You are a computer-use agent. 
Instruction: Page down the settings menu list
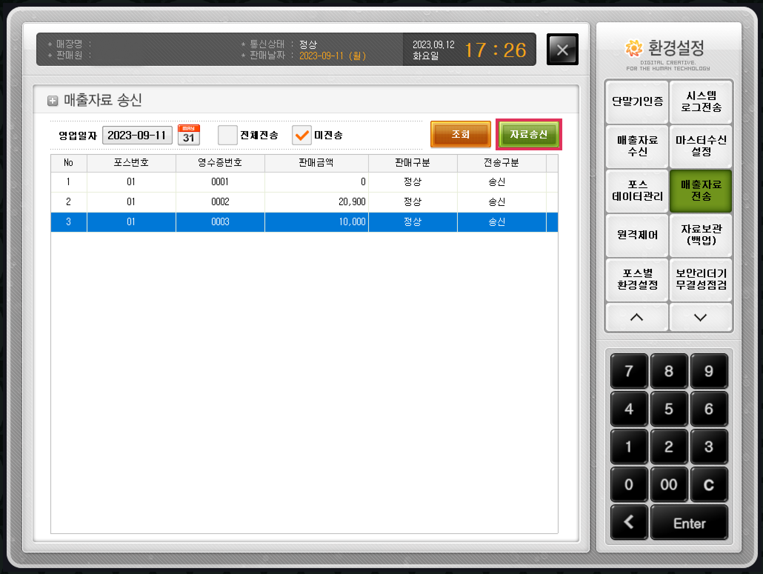tap(700, 317)
